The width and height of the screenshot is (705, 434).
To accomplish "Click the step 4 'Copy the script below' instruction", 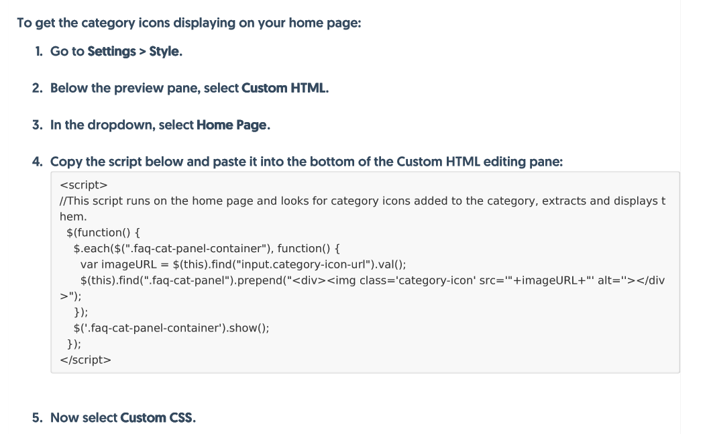I will 307,162.
